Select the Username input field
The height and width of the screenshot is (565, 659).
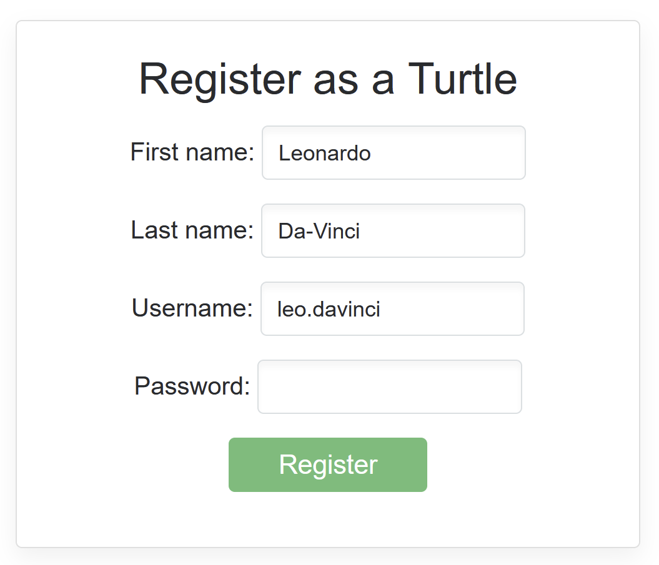point(392,308)
